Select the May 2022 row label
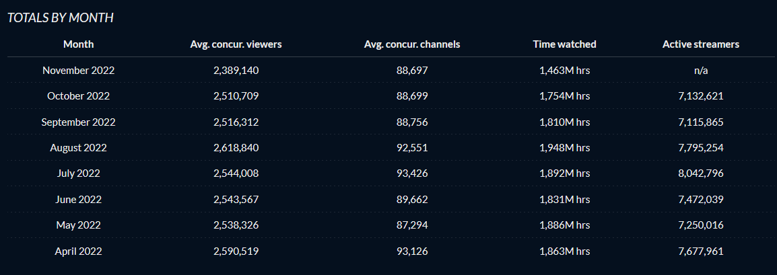The width and height of the screenshot is (777, 275). 78,225
